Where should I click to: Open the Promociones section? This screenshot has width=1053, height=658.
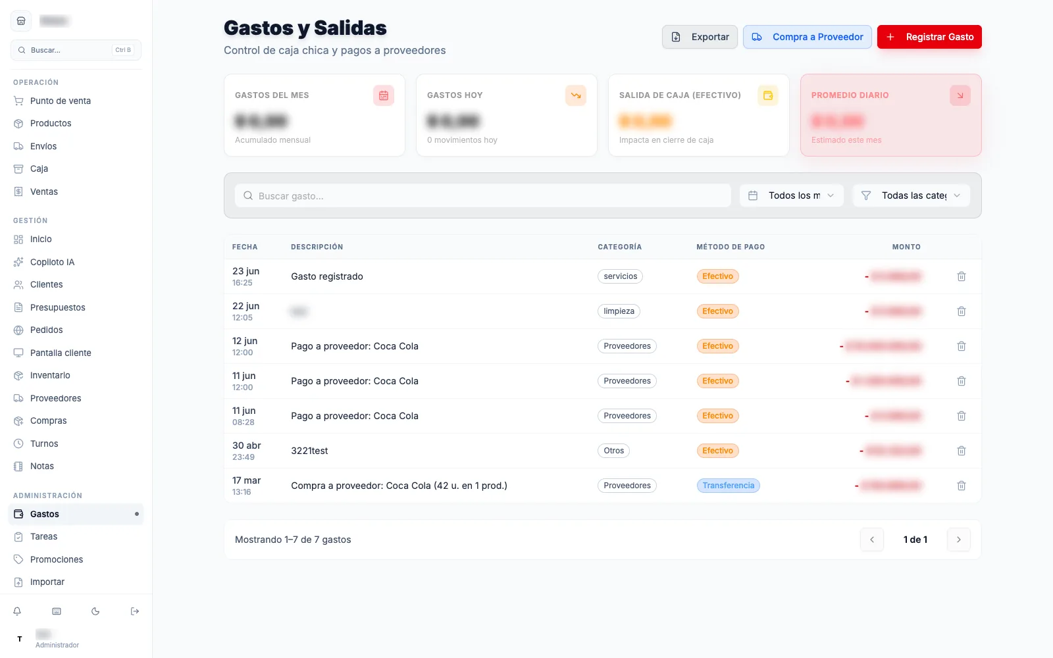click(76, 559)
